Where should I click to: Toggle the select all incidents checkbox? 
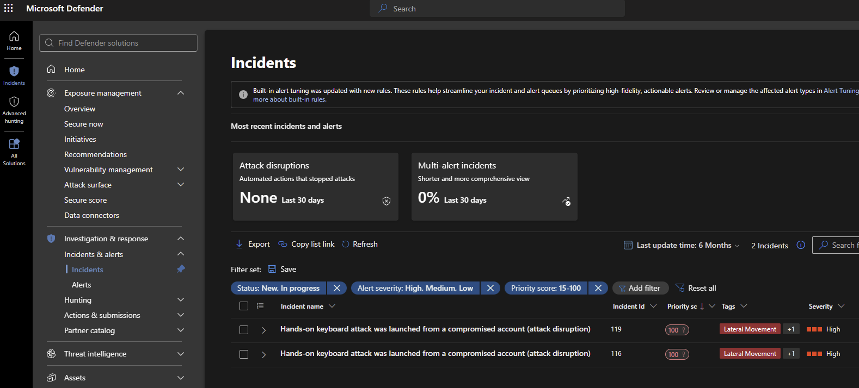coord(244,306)
